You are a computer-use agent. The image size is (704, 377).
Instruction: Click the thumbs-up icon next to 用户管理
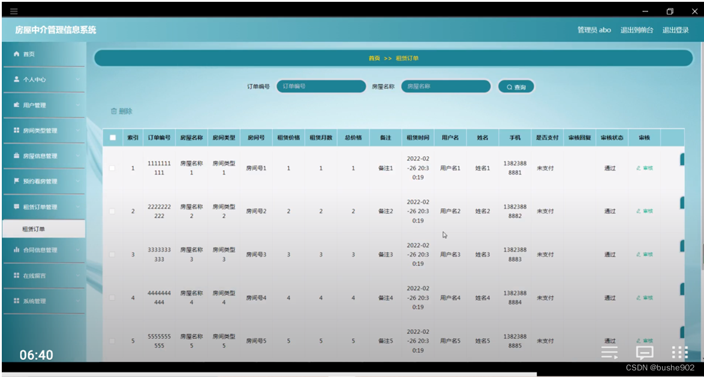click(x=17, y=104)
